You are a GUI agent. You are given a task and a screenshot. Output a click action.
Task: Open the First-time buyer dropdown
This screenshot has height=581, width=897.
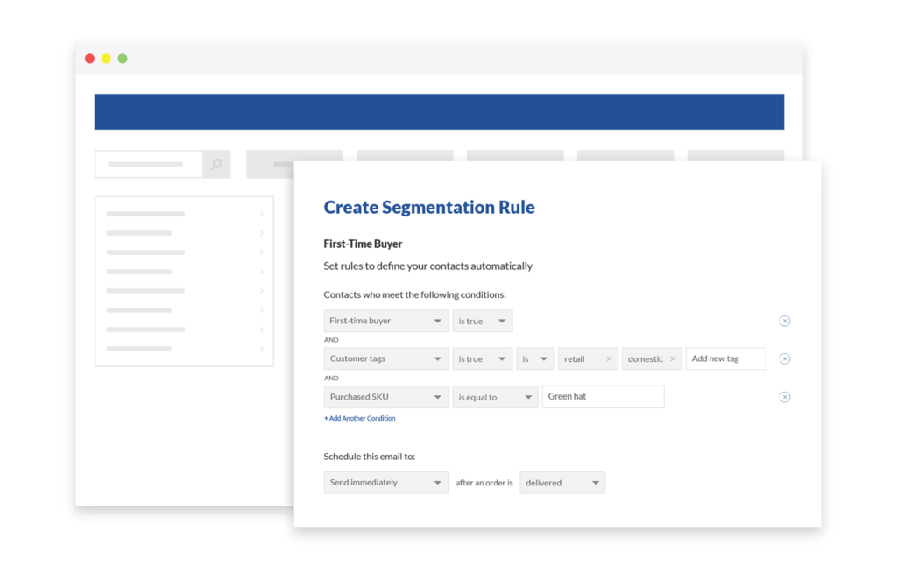pyautogui.click(x=385, y=321)
